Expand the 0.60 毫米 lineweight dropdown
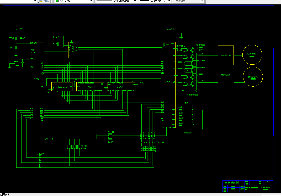281x196 pixels. coord(169,1)
